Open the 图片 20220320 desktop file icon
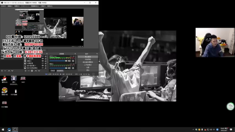Screen dimensions: 235x132 pos(14,80)
